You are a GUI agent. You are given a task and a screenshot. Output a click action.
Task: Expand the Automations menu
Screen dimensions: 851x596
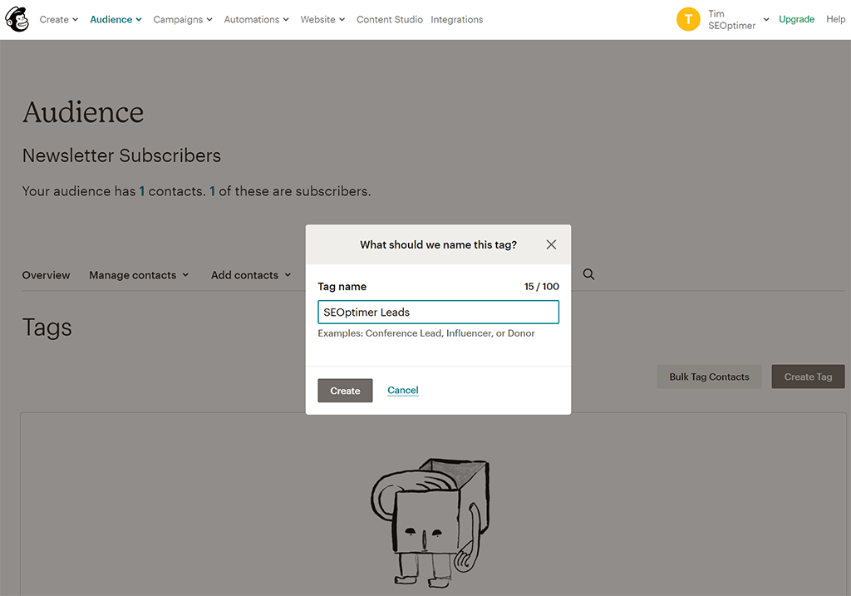pyautogui.click(x=257, y=19)
